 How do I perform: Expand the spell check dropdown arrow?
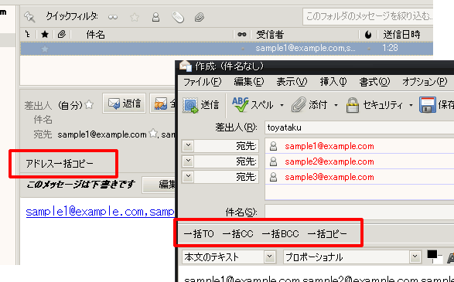pos(282,105)
